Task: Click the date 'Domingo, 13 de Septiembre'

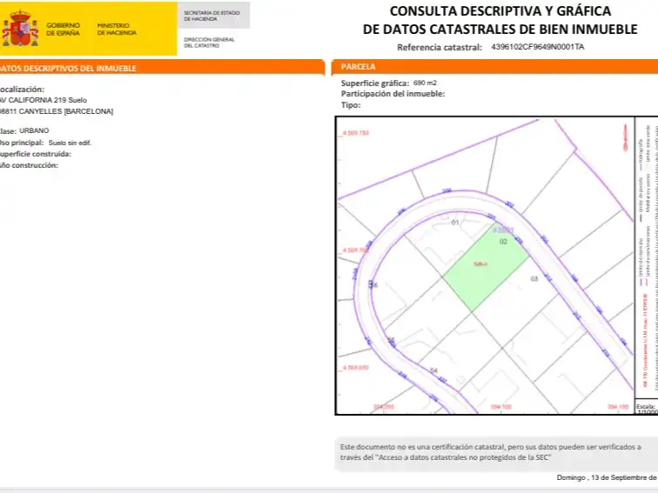Action: pos(608,477)
